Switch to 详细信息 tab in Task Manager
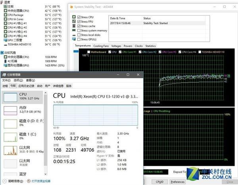The image size is (238, 185). [58, 86]
